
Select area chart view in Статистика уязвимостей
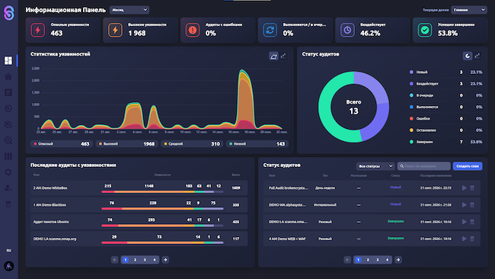click(x=273, y=56)
